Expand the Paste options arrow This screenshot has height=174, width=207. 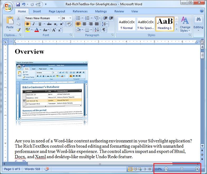(10, 31)
